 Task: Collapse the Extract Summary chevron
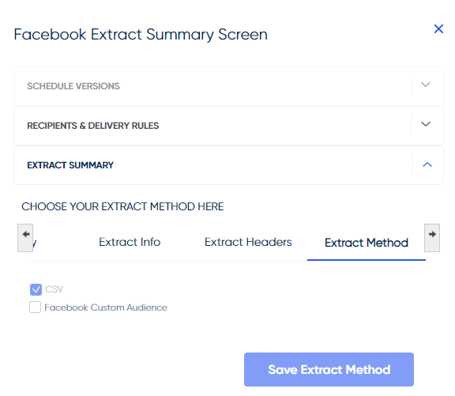(x=427, y=164)
